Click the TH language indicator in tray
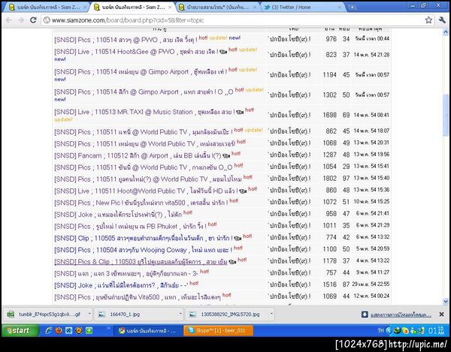 click(x=381, y=331)
